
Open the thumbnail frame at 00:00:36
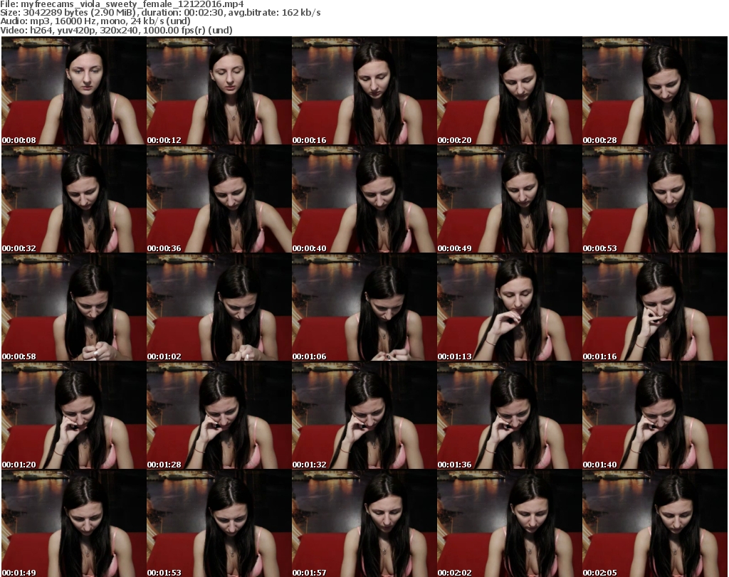(x=219, y=198)
